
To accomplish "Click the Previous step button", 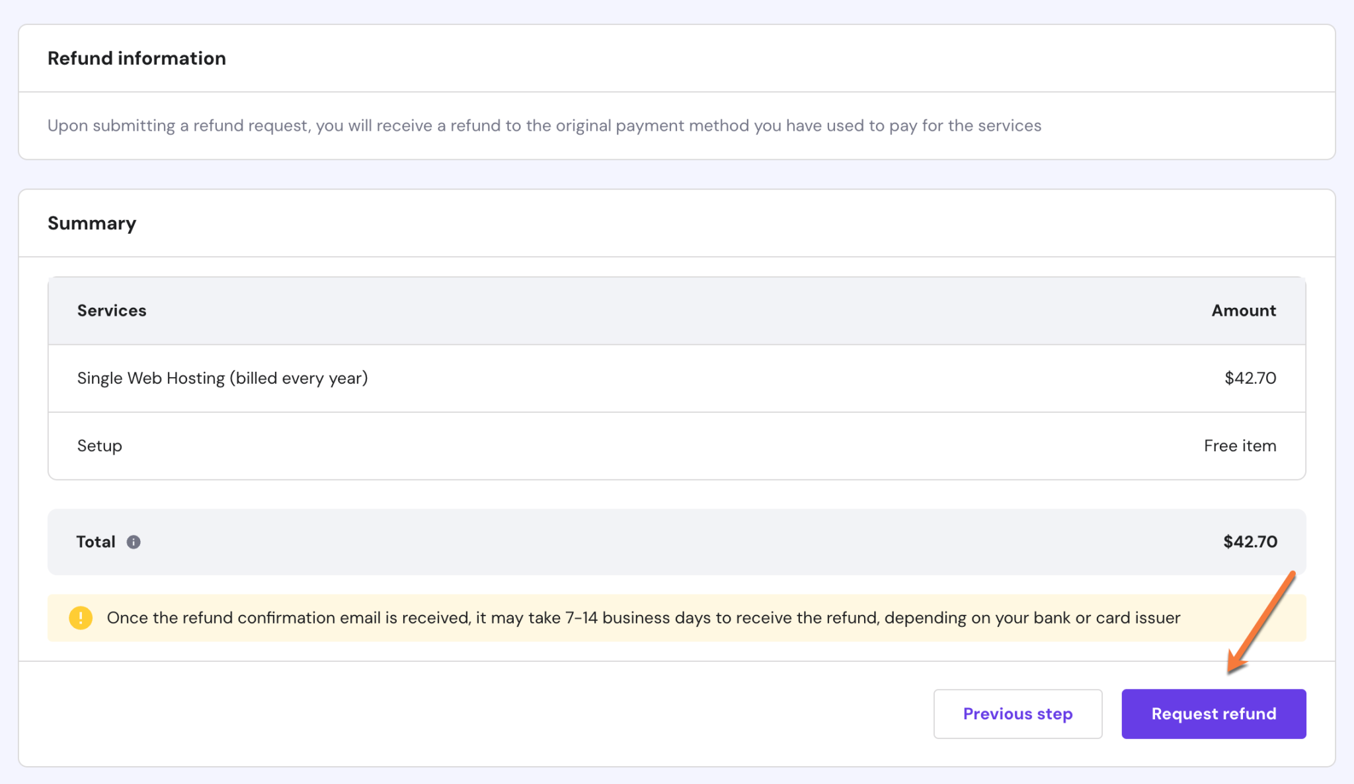I will tap(1017, 713).
